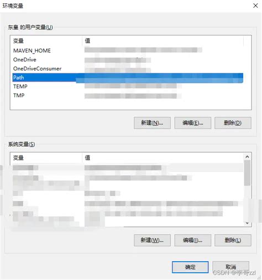Select the OneDriveConsumer variable row
This screenshot has width=262, height=280.
tap(128, 69)
